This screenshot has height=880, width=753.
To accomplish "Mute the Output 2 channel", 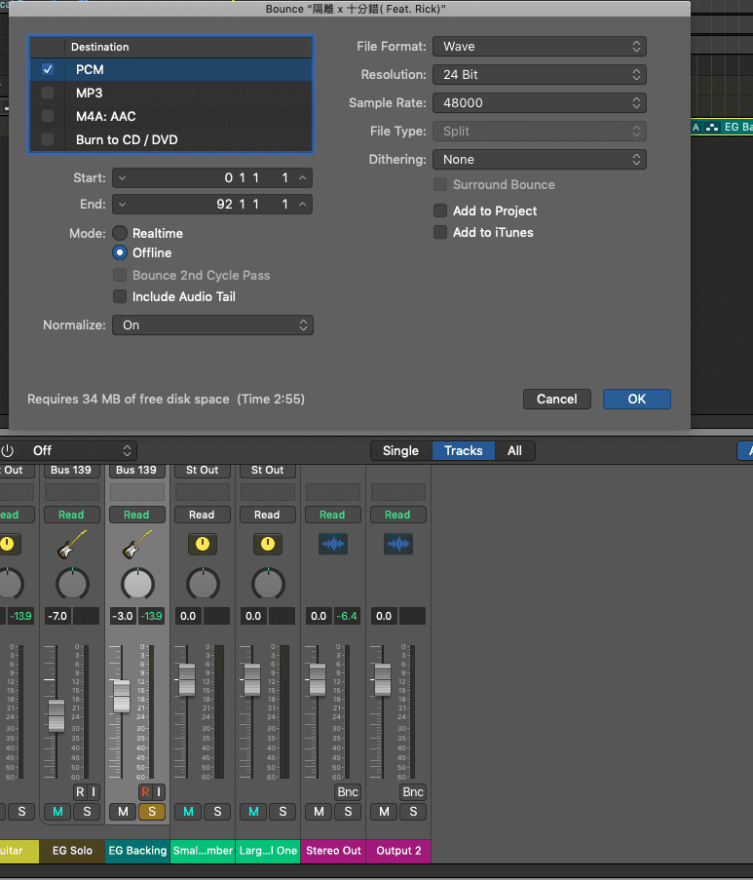I will [x=384, y=812].
